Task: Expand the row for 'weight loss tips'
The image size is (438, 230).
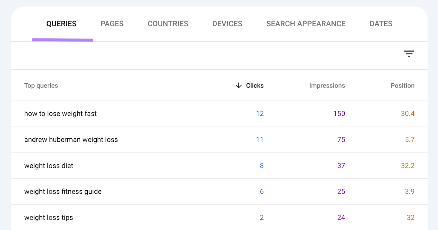Action: (48, 217)
